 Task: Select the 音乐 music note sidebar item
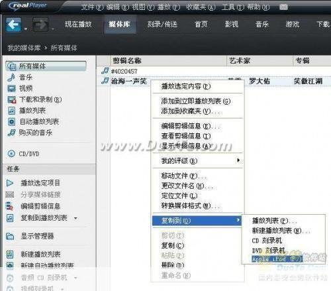tap(11, 78)
